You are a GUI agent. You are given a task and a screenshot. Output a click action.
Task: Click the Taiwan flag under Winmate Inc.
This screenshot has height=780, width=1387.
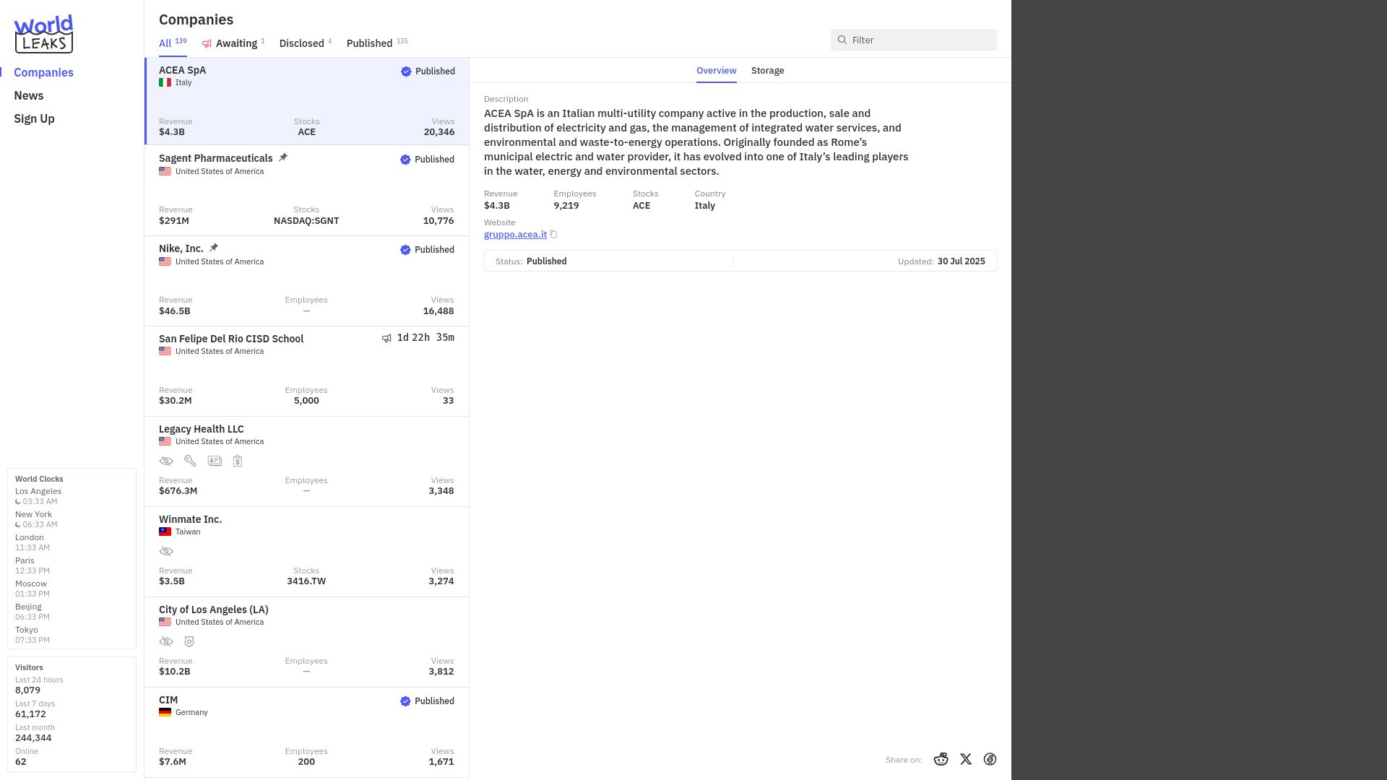coord(165,532)
